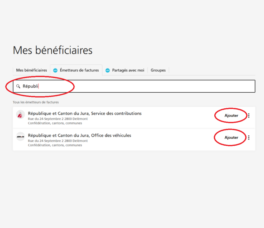
Task: Click the magnifying glass search icon
Action: click(18, 86)
